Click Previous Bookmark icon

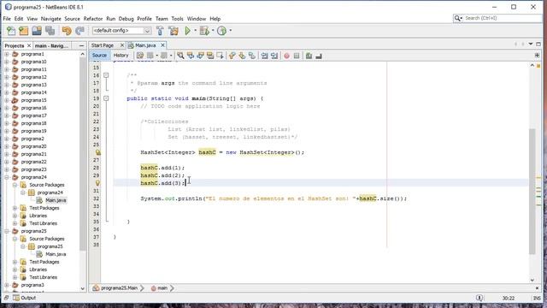pos(232,56)
